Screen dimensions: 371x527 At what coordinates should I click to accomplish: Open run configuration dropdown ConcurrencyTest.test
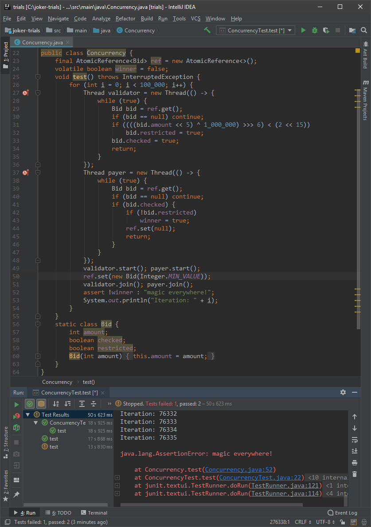[256, 30]
